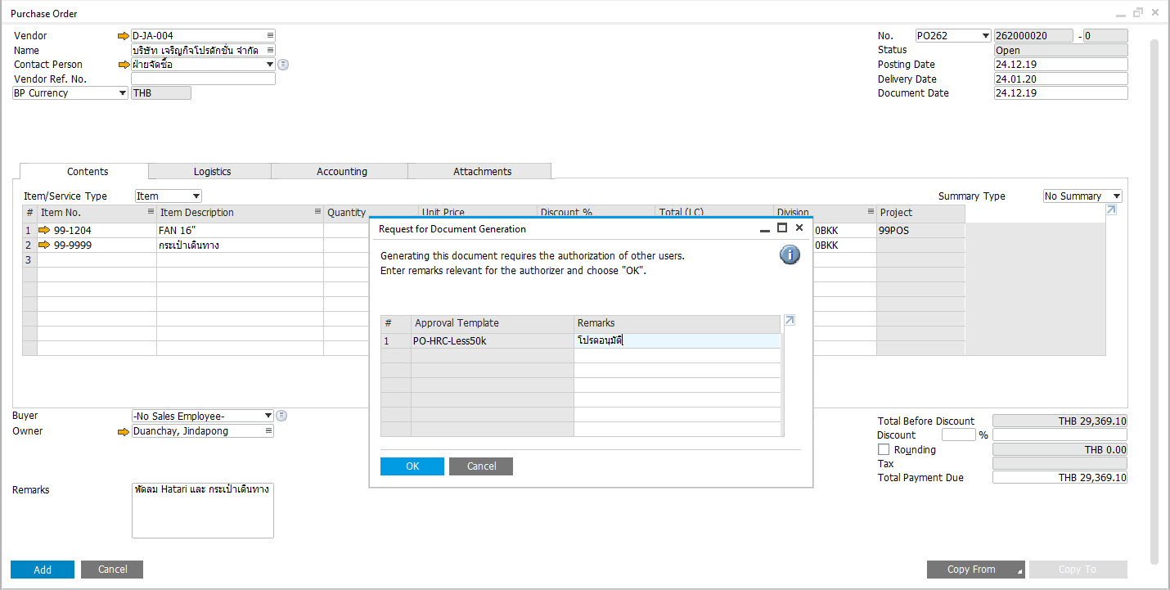Click Item Description column menu icon

pyautogui.click(x=318, y=213)
